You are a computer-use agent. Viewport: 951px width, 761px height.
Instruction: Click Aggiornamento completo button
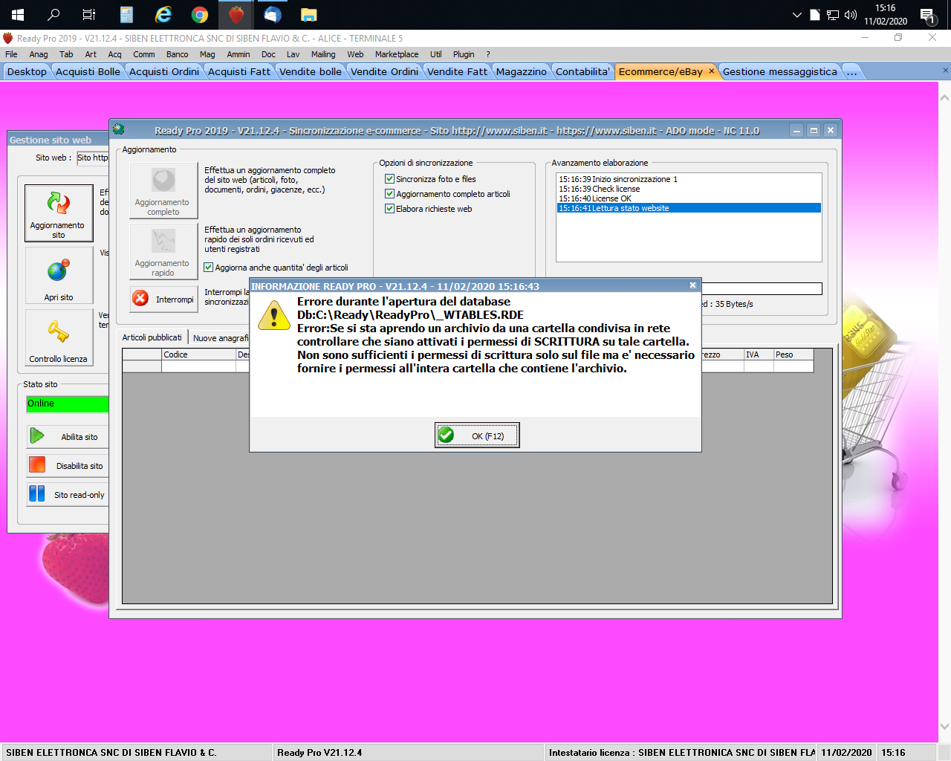(x=163, y=190)
